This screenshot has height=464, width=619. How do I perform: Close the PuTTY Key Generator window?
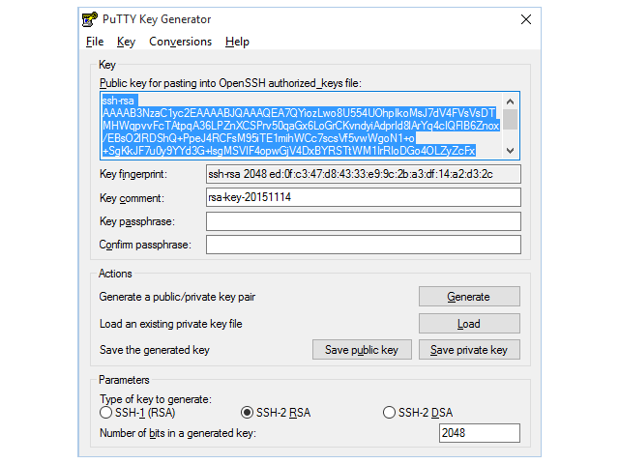[x=526, y=19]
